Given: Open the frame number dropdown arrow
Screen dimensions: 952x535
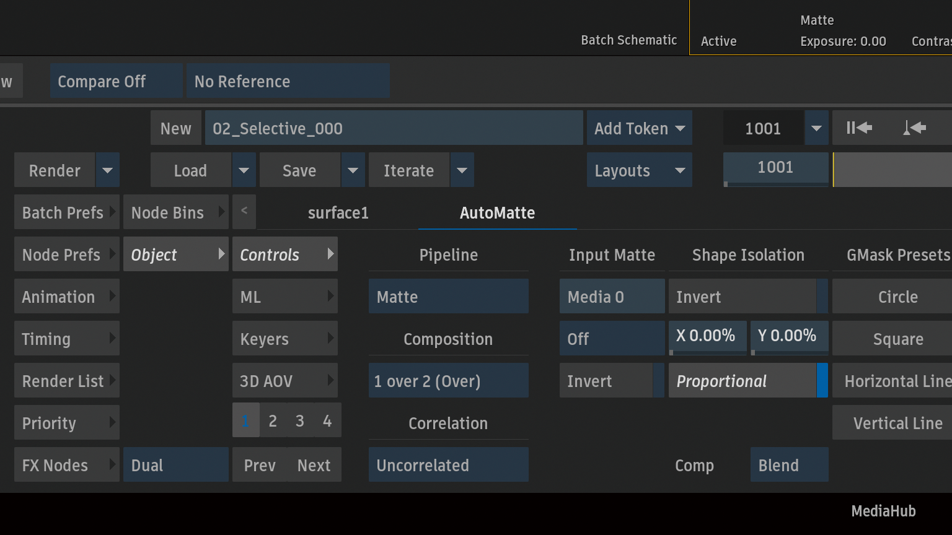Looking at the screenshot, I should [816, 128].
